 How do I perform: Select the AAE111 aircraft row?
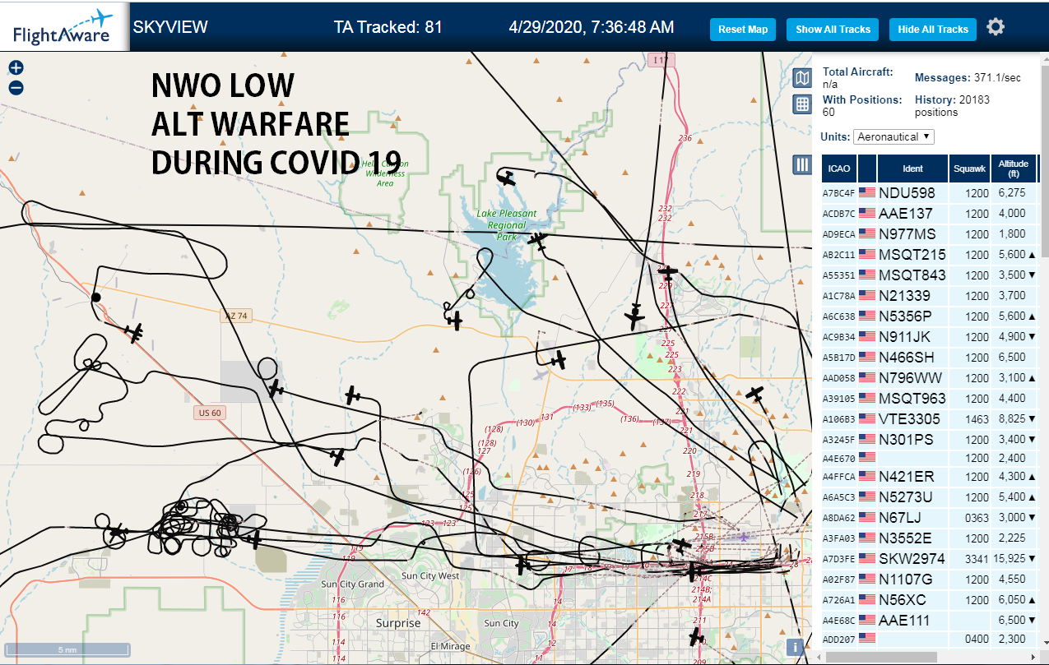[930, 621]
